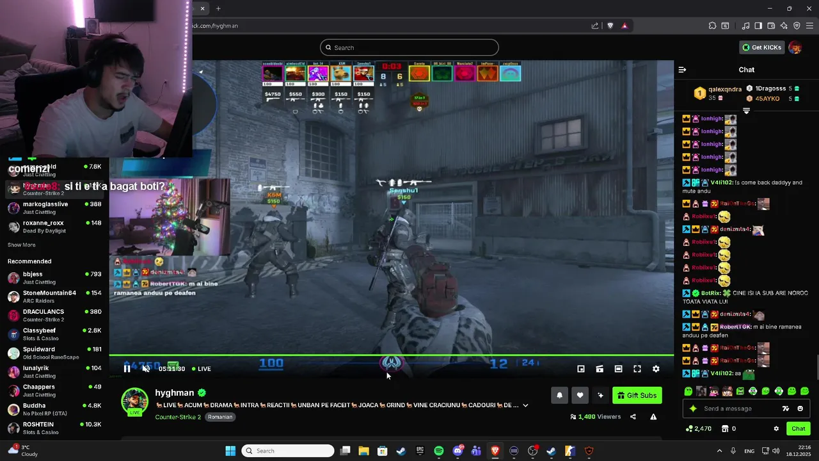Open bbjess recommended channel

click(54, 278)
